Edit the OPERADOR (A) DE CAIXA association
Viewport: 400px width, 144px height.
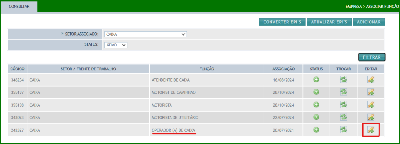tap(371, 130)
